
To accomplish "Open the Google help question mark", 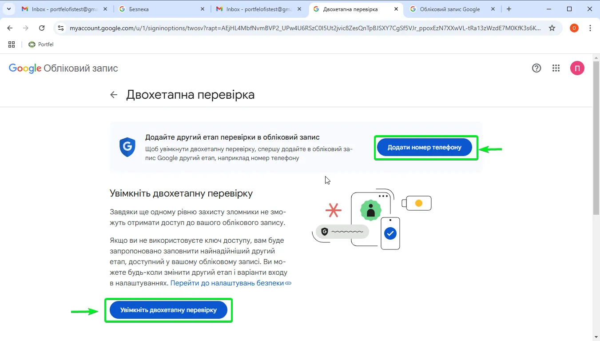I will (536, 68).
